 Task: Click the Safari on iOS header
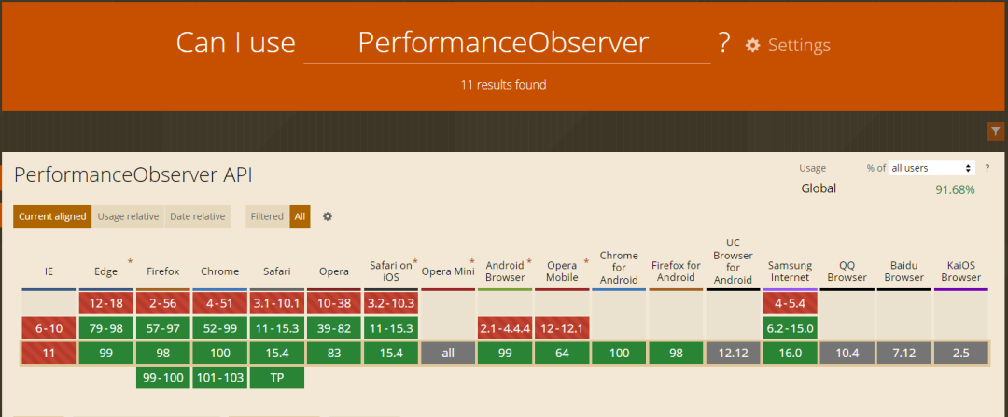[x=391, y=271]
